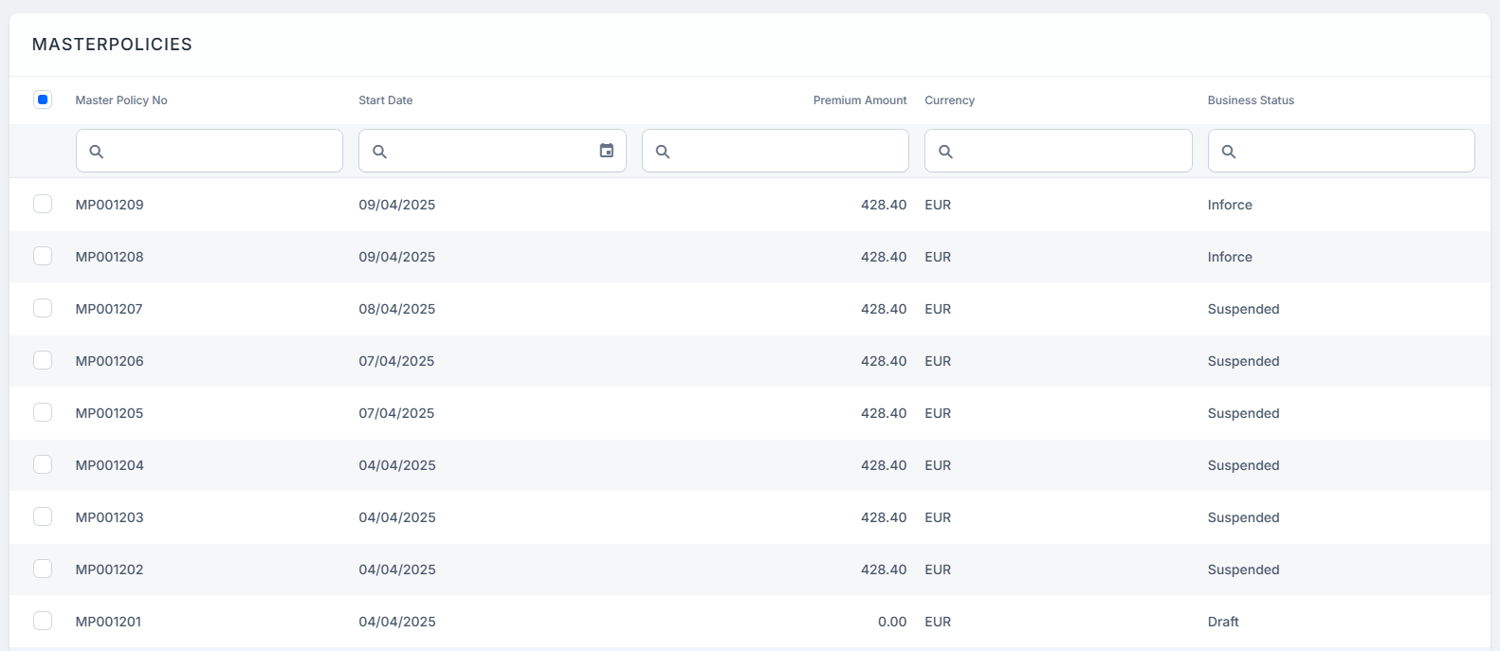Sort by Premium Amount column header
This screenshot has width=1500, height=651.
(859, 100)
